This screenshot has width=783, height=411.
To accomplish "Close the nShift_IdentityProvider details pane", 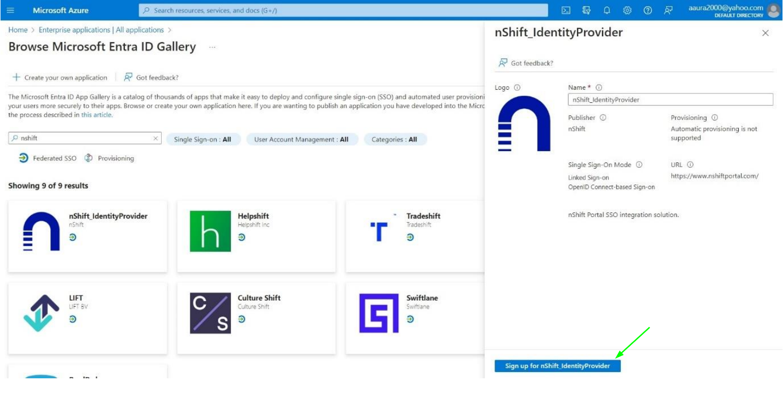I will tap(766, 33).
